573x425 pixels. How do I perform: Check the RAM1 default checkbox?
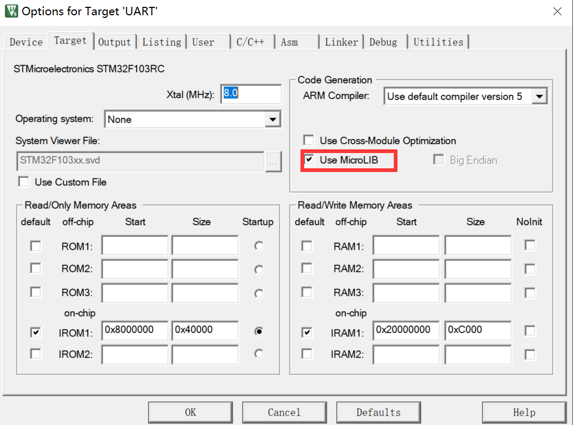click(307, 246)
